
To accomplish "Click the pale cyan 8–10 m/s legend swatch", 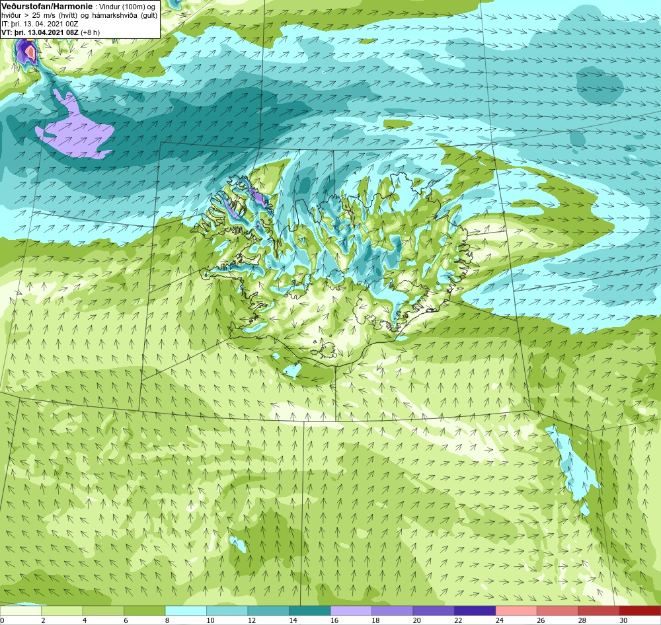I will (x=186, y=610).
